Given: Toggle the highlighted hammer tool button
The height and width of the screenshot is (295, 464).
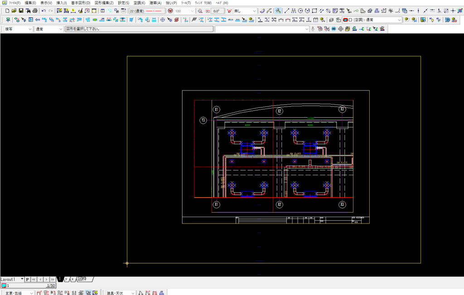Looking at the screenshot, I should pos(278,10).
